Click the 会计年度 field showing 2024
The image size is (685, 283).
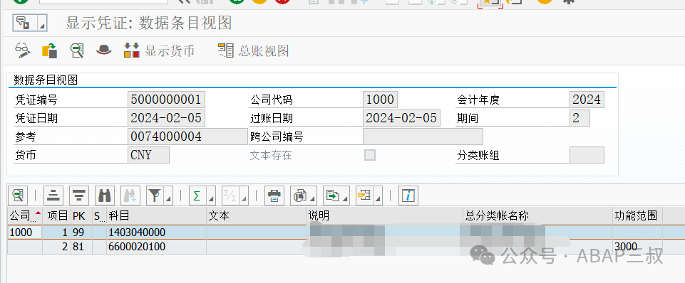(x=587, y=100)
